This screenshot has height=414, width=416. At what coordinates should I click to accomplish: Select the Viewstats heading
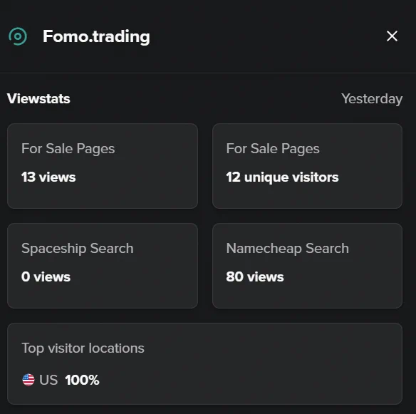tap(38, 99)
